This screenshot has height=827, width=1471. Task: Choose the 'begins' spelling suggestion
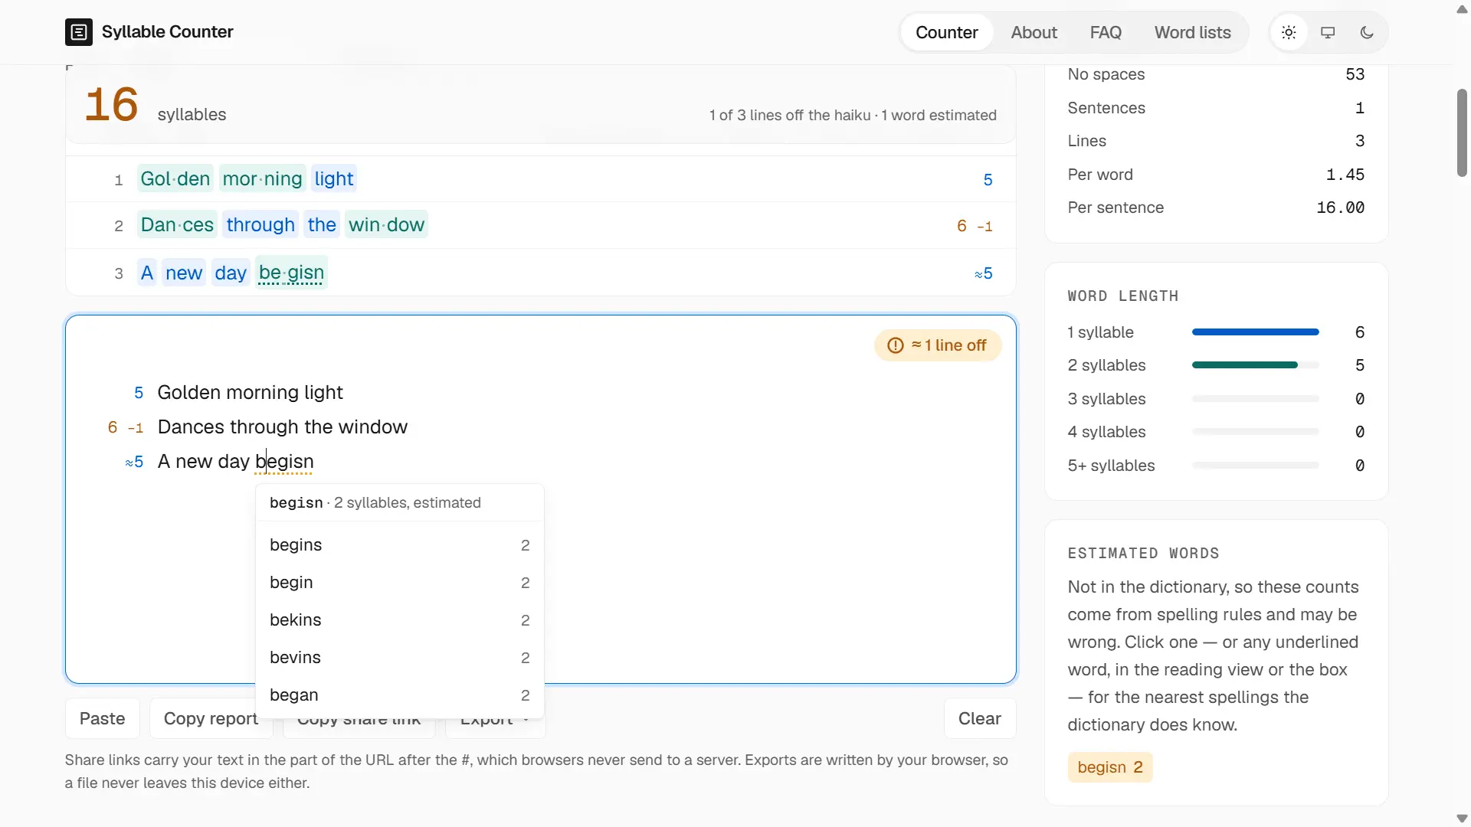coord(399,545)
